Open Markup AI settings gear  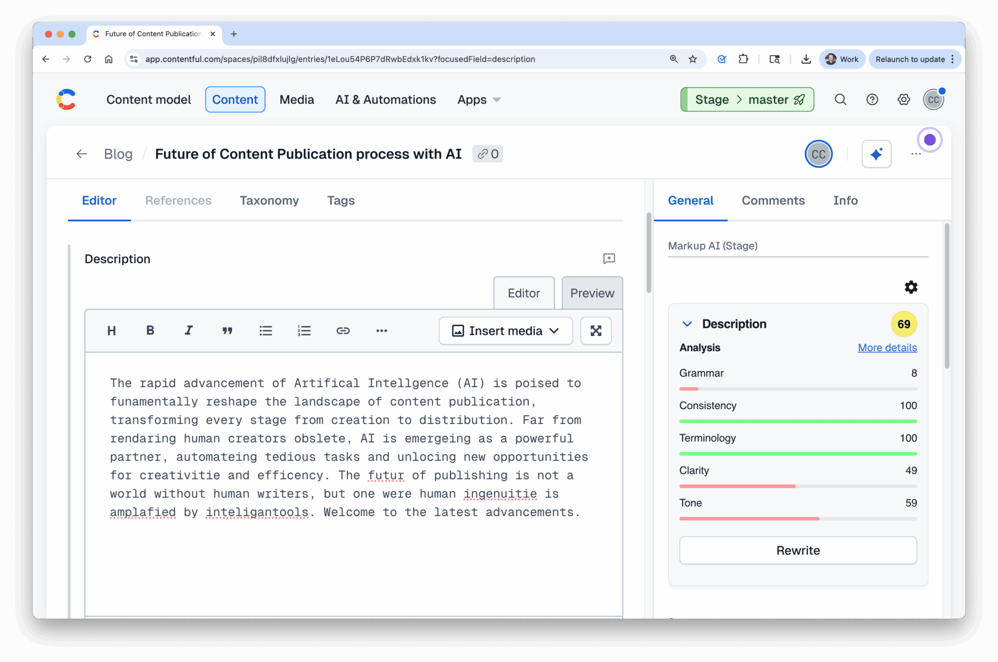(911, 287)
